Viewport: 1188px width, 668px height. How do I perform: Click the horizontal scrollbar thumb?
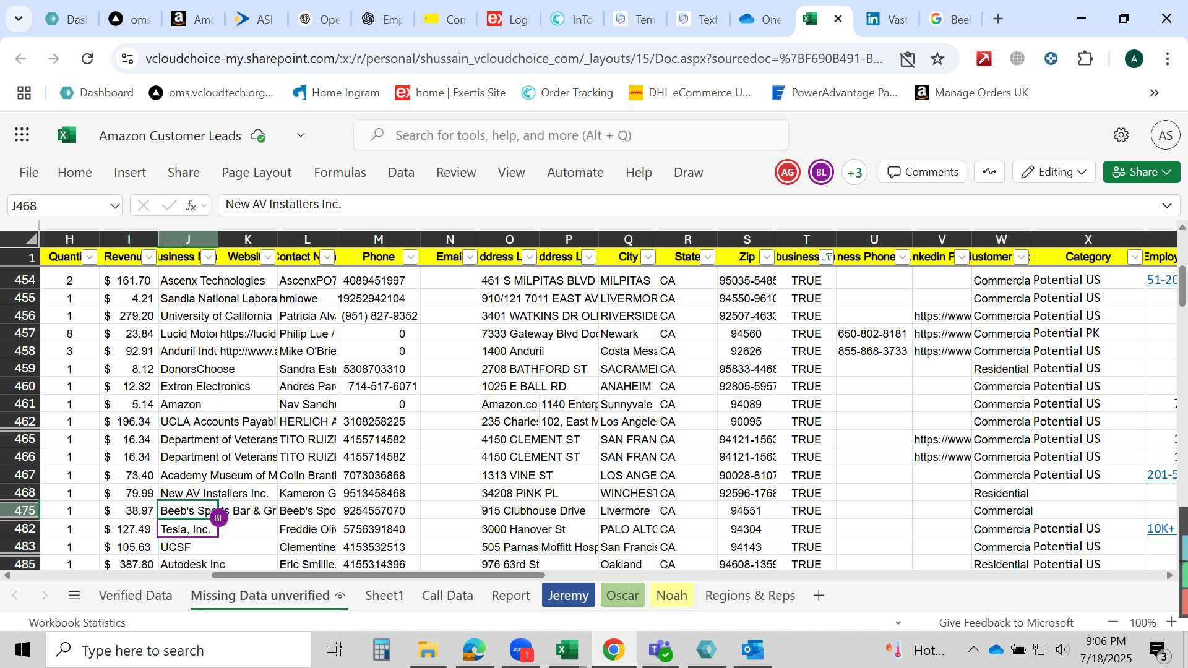(x=378, y=575)
